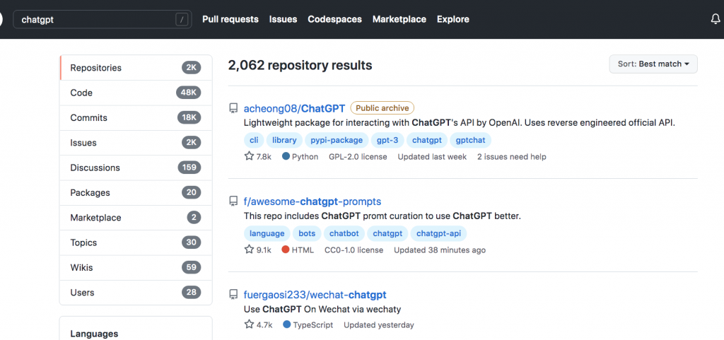Image resolution: width=724 pixels, height=340 pixels.
Task: Select Topics filter in sidebar
Action: tap(136, 242)
